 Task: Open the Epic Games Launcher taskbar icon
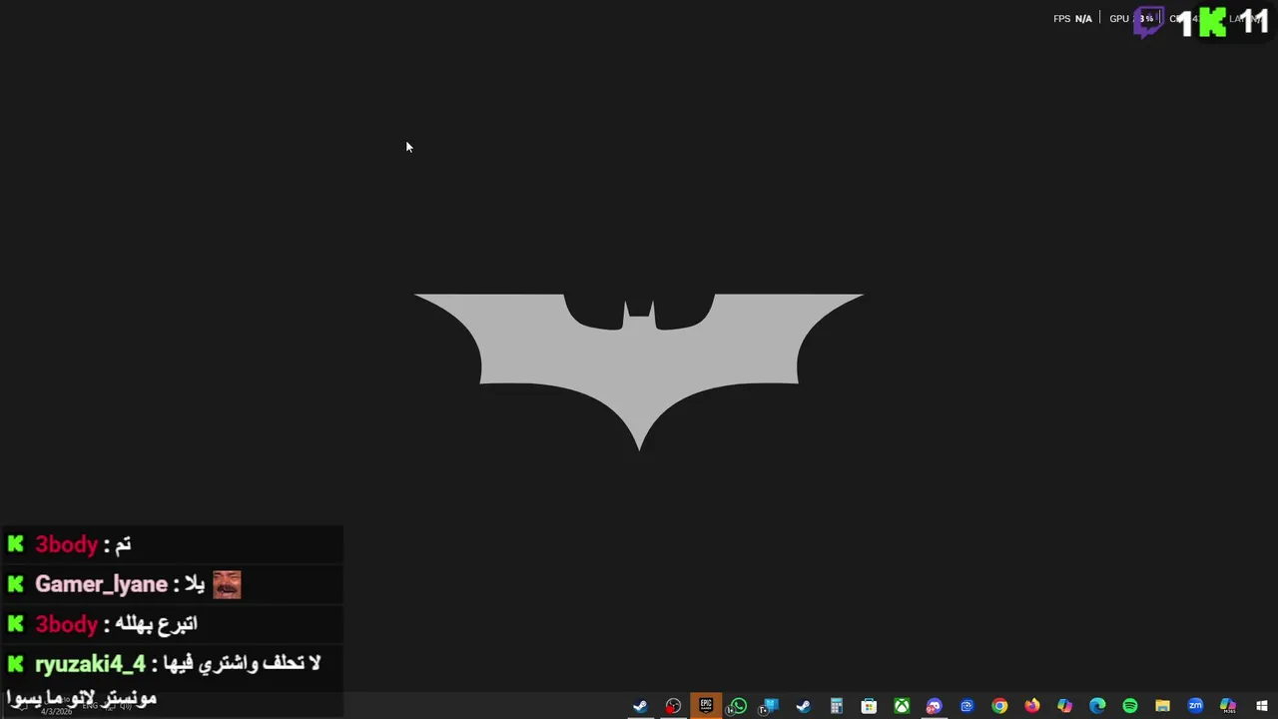point(706,705)
